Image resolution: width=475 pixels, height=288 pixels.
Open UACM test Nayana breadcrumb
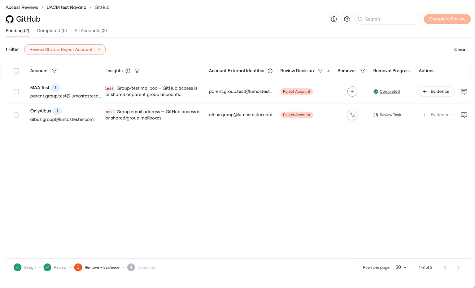pos(66,7)
